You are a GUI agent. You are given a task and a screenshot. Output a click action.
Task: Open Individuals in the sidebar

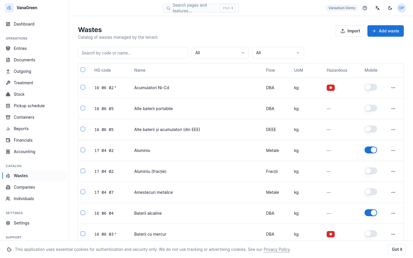coord(34,199)
